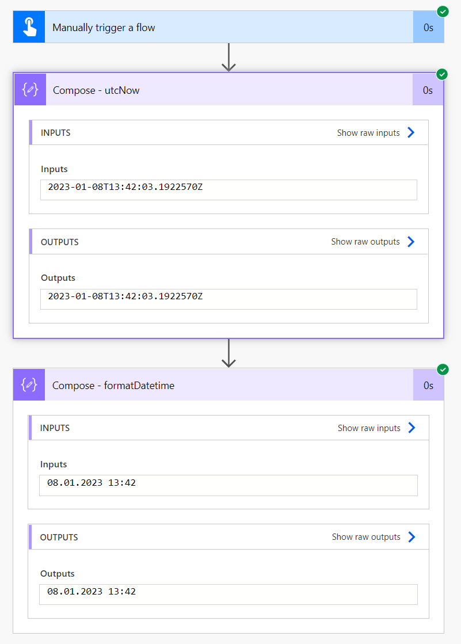Click the manual trigger hand icon
The height and width of the screenshot is (644, 461).
pos(29,27)
